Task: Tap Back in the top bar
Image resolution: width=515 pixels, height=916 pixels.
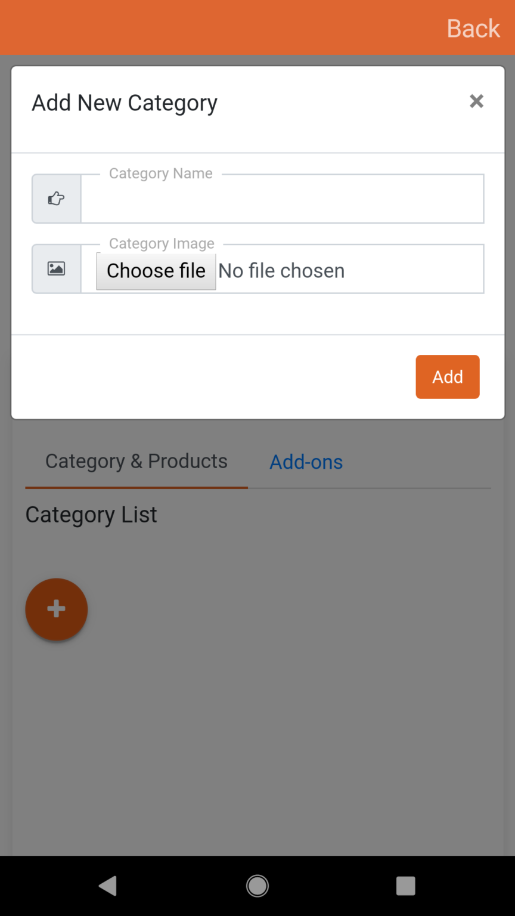Action: tap(473, 28)
